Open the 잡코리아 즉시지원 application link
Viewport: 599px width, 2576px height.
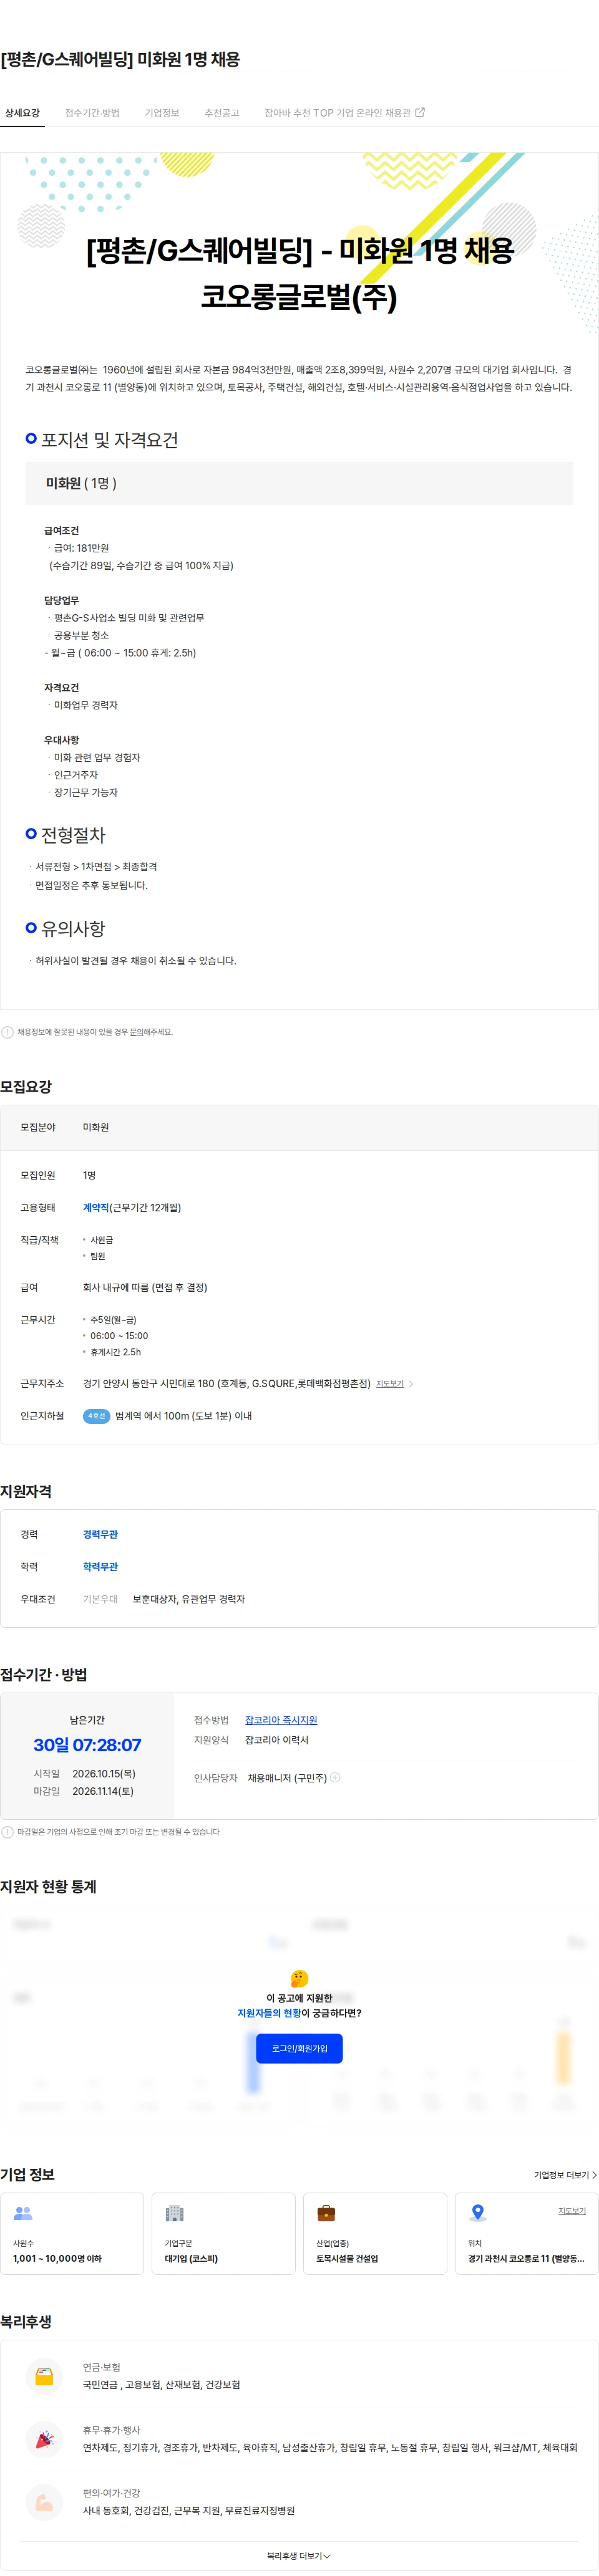pos(280,1720)
